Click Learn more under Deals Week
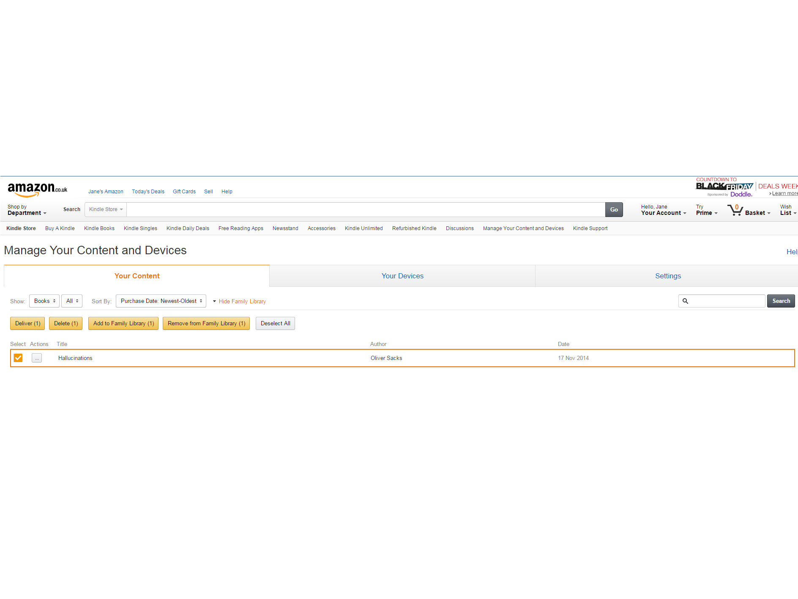Screen dimensions: 798x599 tap(784, 194)
